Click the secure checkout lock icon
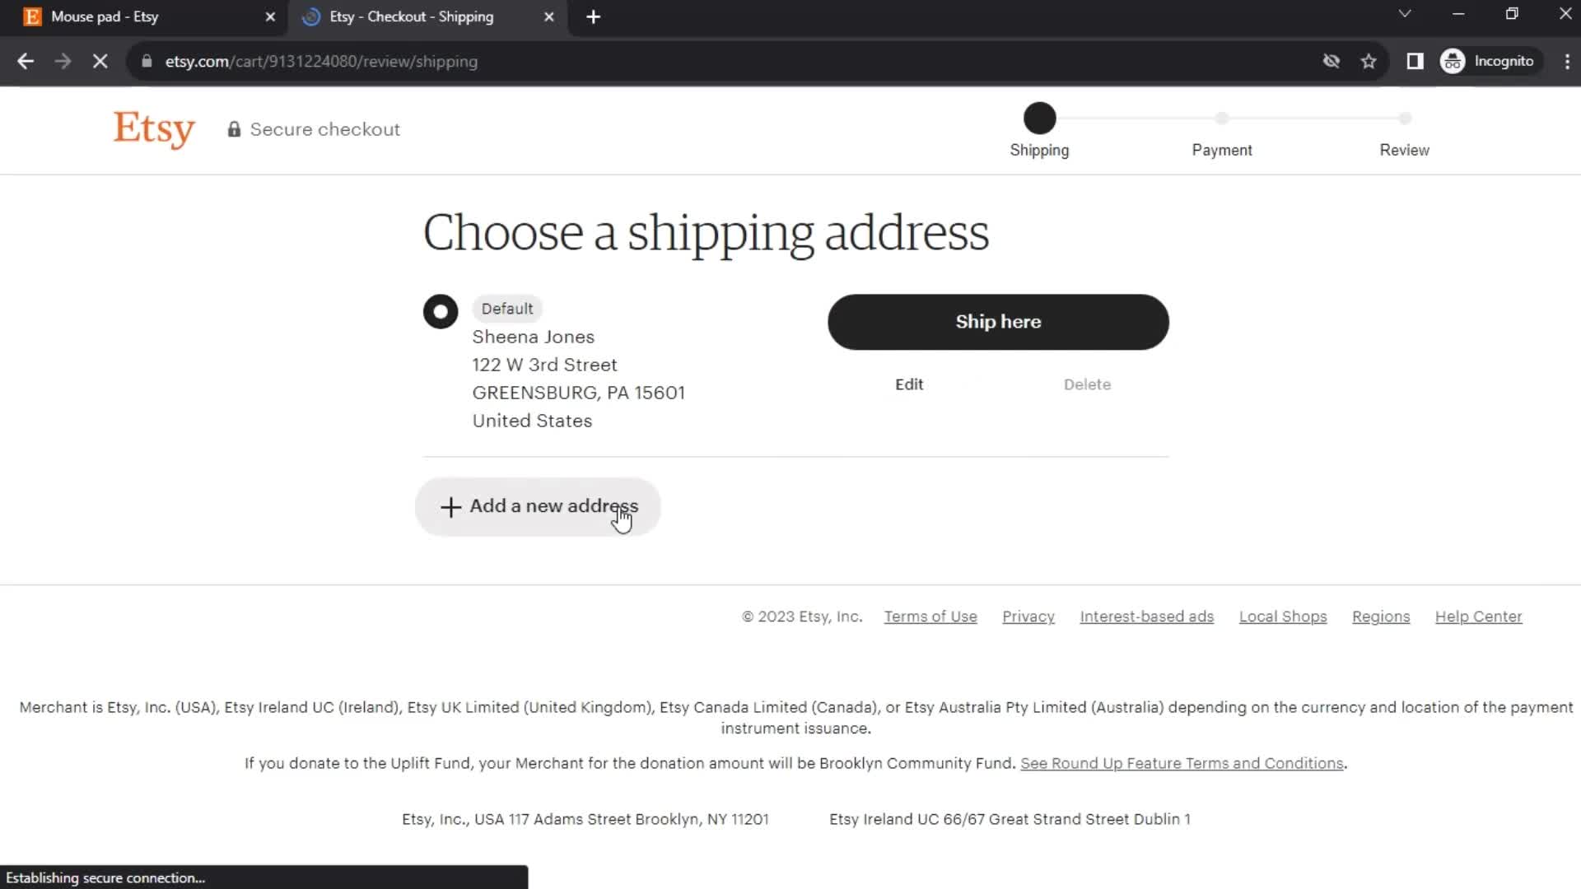This screenshot has width=1581, height=889. [x=234, y=128]
